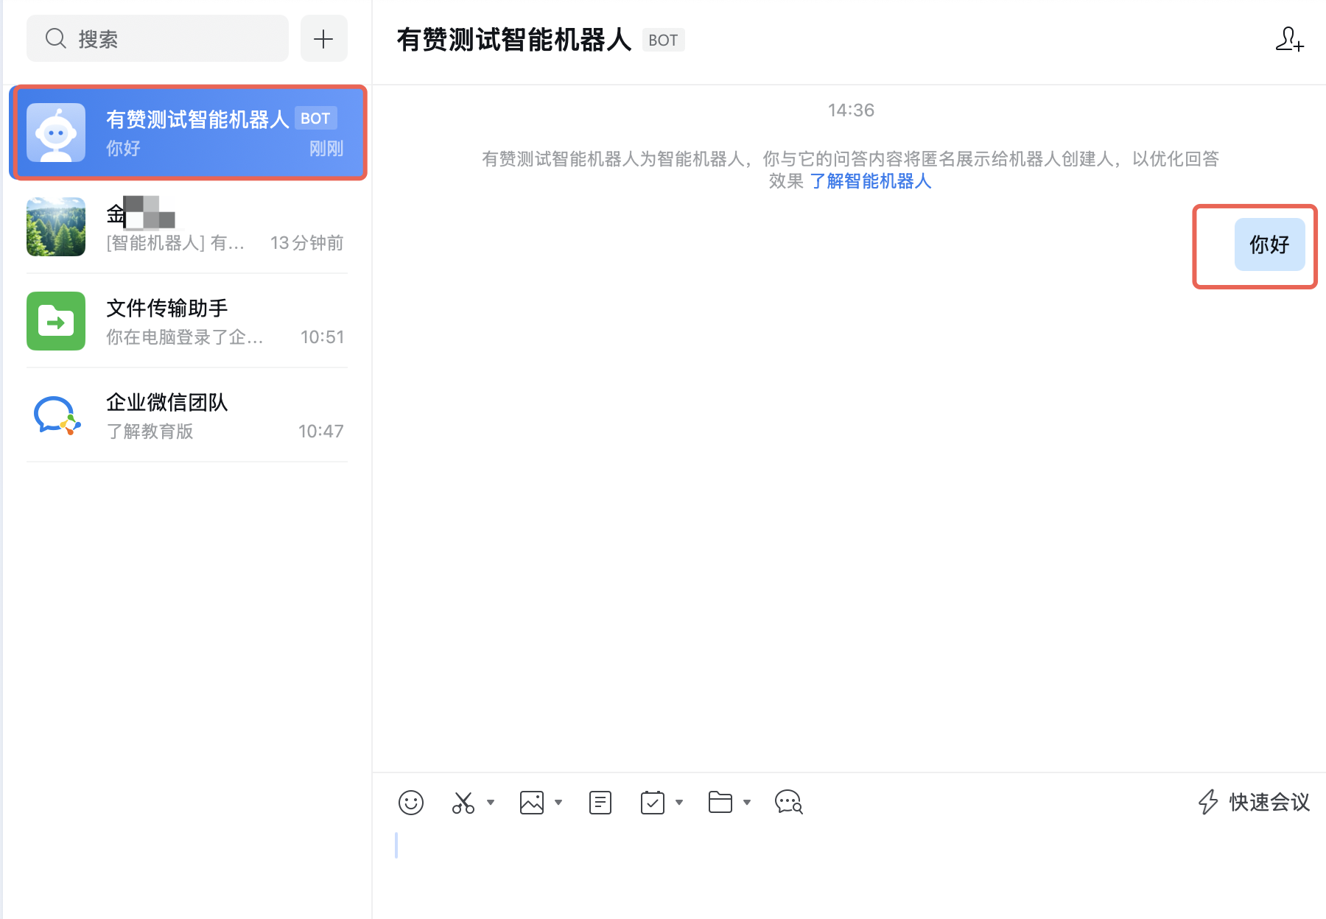Click the green file transfer avatar
This screenshot has height=919, width=1326.
pyautogui.click(x=56, y=321)
